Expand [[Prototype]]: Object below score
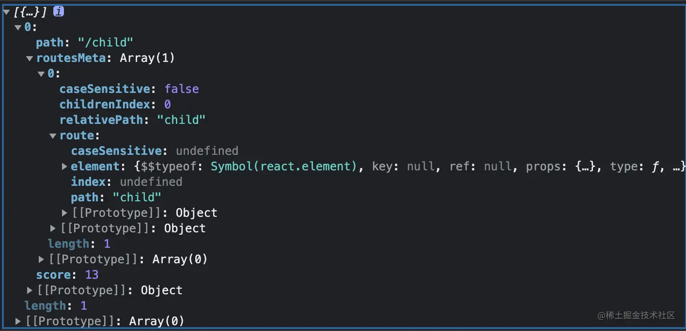 tap(30, 290)
